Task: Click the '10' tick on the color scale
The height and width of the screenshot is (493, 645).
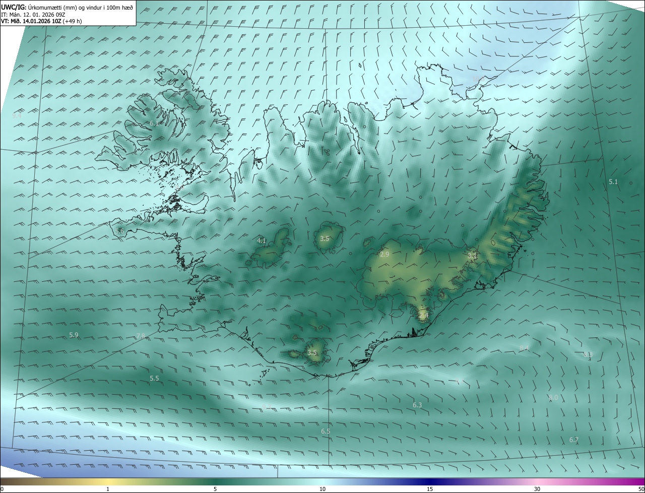Action: pos(322,489)
